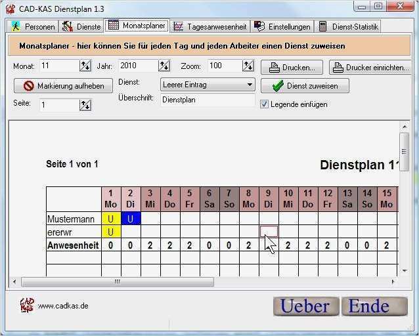Image resolution: width=419 pixels, height=336 pixels.
Task: Toggle Legende einfügen checkbox
Action: point(264,104)
